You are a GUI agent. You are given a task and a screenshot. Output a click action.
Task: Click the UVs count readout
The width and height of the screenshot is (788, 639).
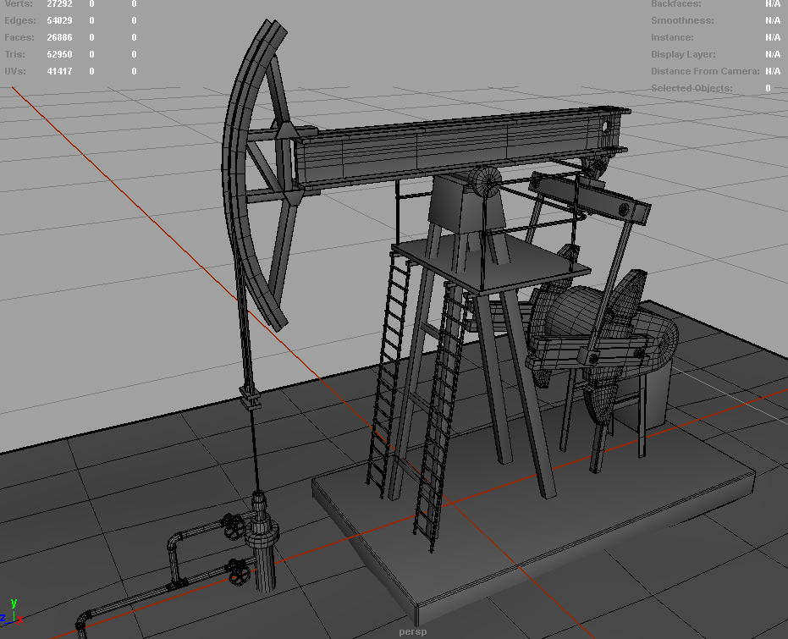pos(59,71)
